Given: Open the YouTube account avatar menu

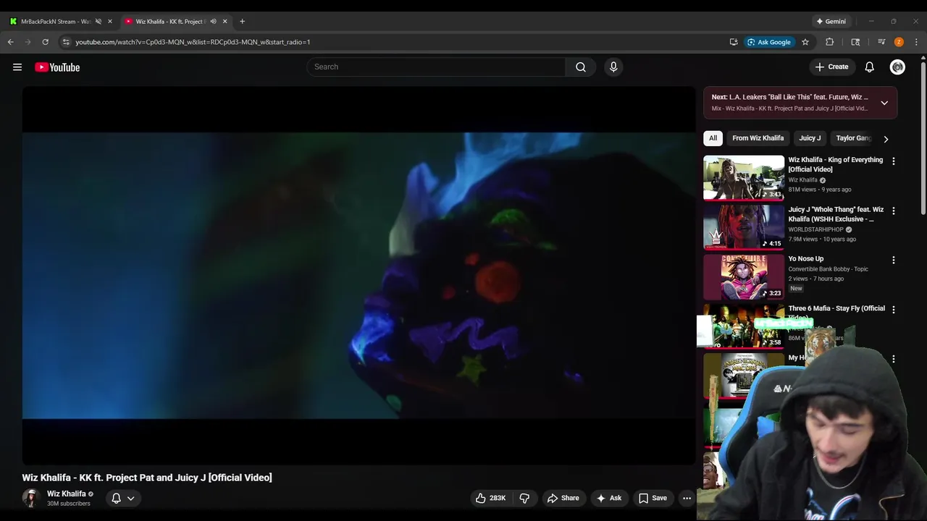Looking at the screenshot, I should (x=897, y=67).
